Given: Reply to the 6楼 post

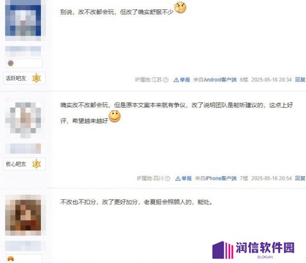Looking at the screenshot, I should click(300, 80).
